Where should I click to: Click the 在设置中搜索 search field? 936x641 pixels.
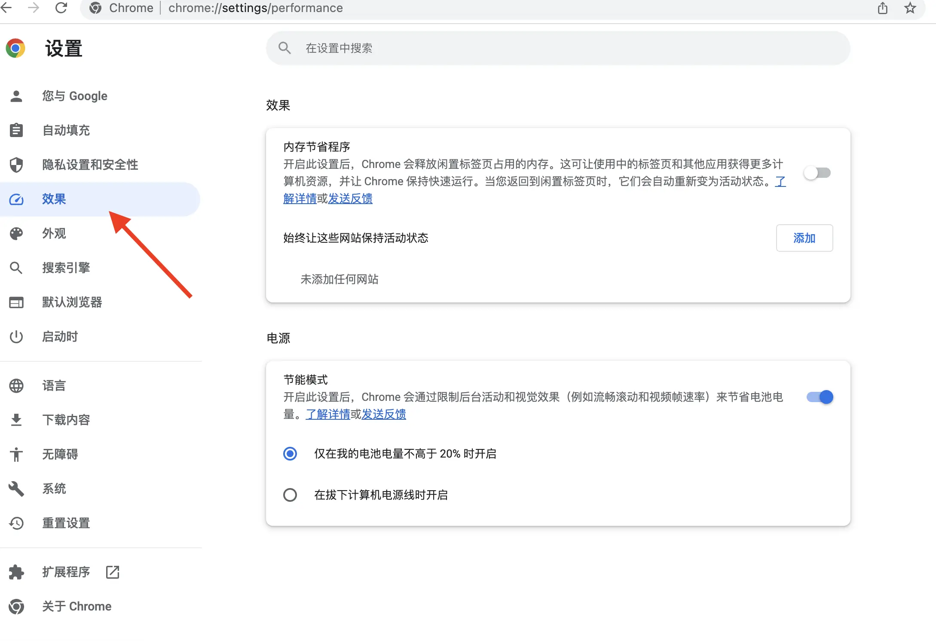click(x=558, y=48)
